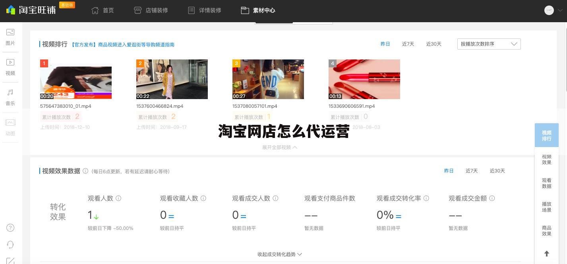This screenshot has width=567, height=264.
Task: Open the 官方发布 video guide link
Action: (x=123, y=44)
